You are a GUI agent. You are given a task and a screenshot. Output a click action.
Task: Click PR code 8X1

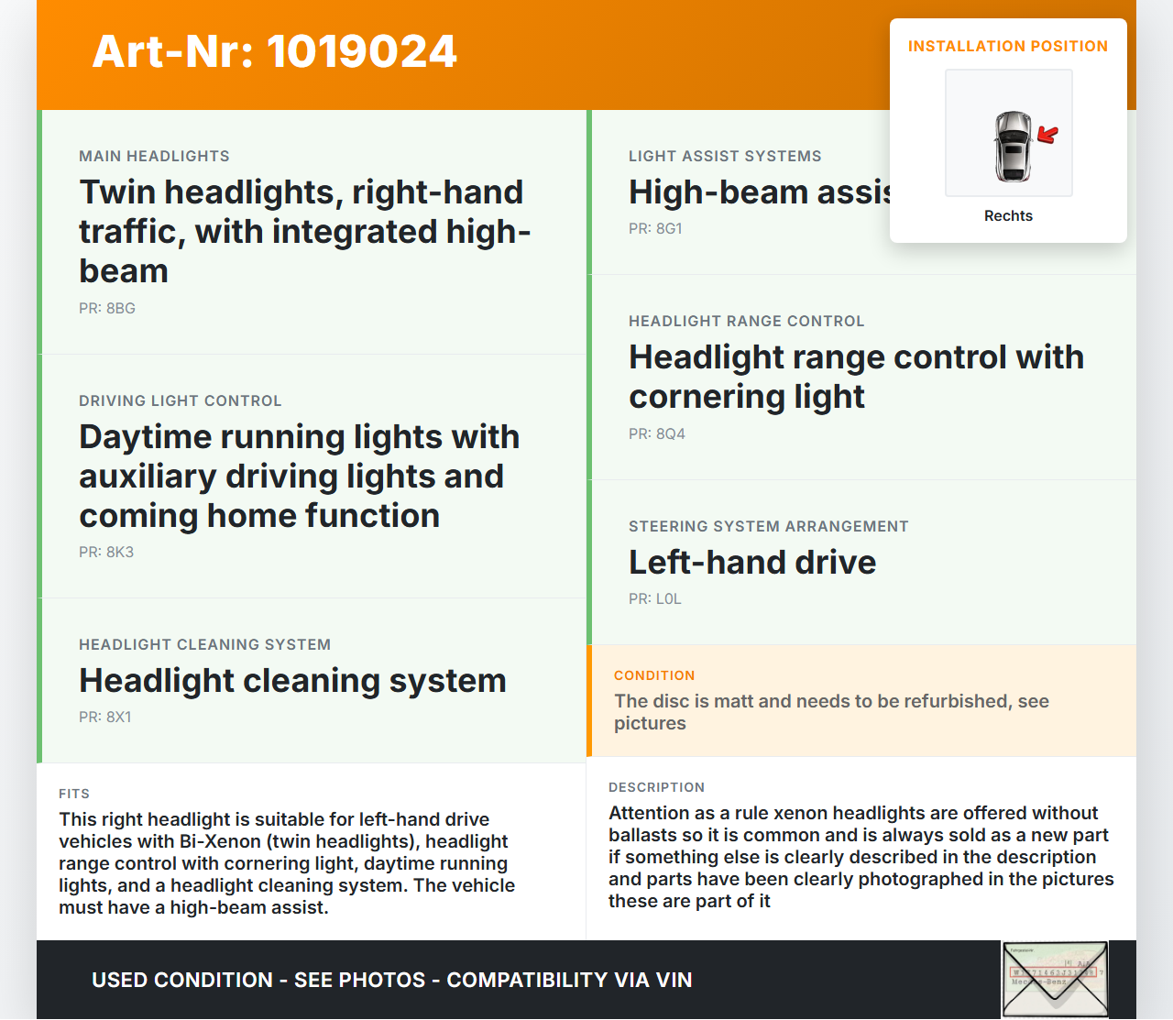105,718
